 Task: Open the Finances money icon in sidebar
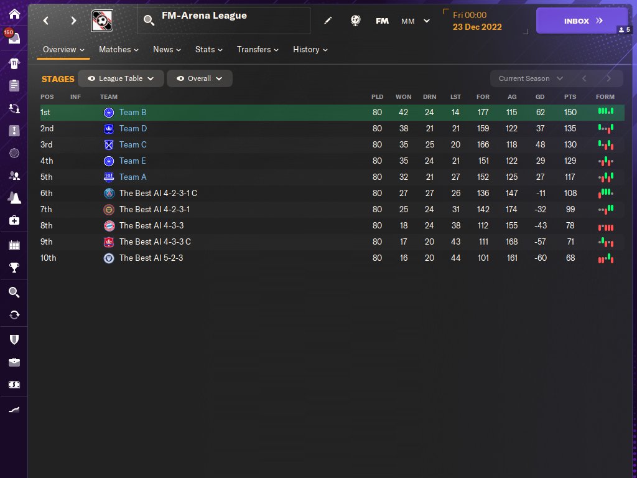point(14,385)
